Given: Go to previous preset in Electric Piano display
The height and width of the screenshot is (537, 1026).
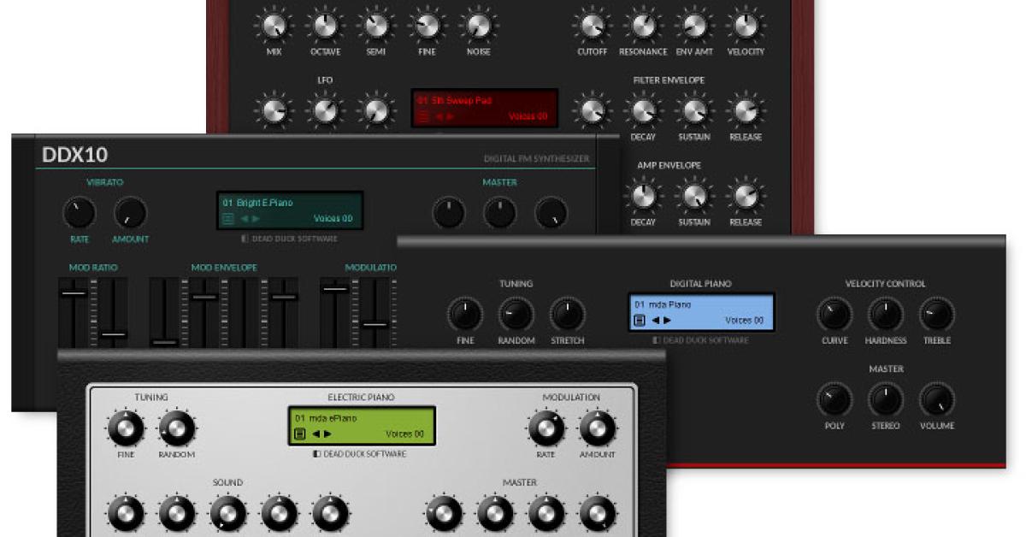Looking at the screenshot, I should 315,434.
